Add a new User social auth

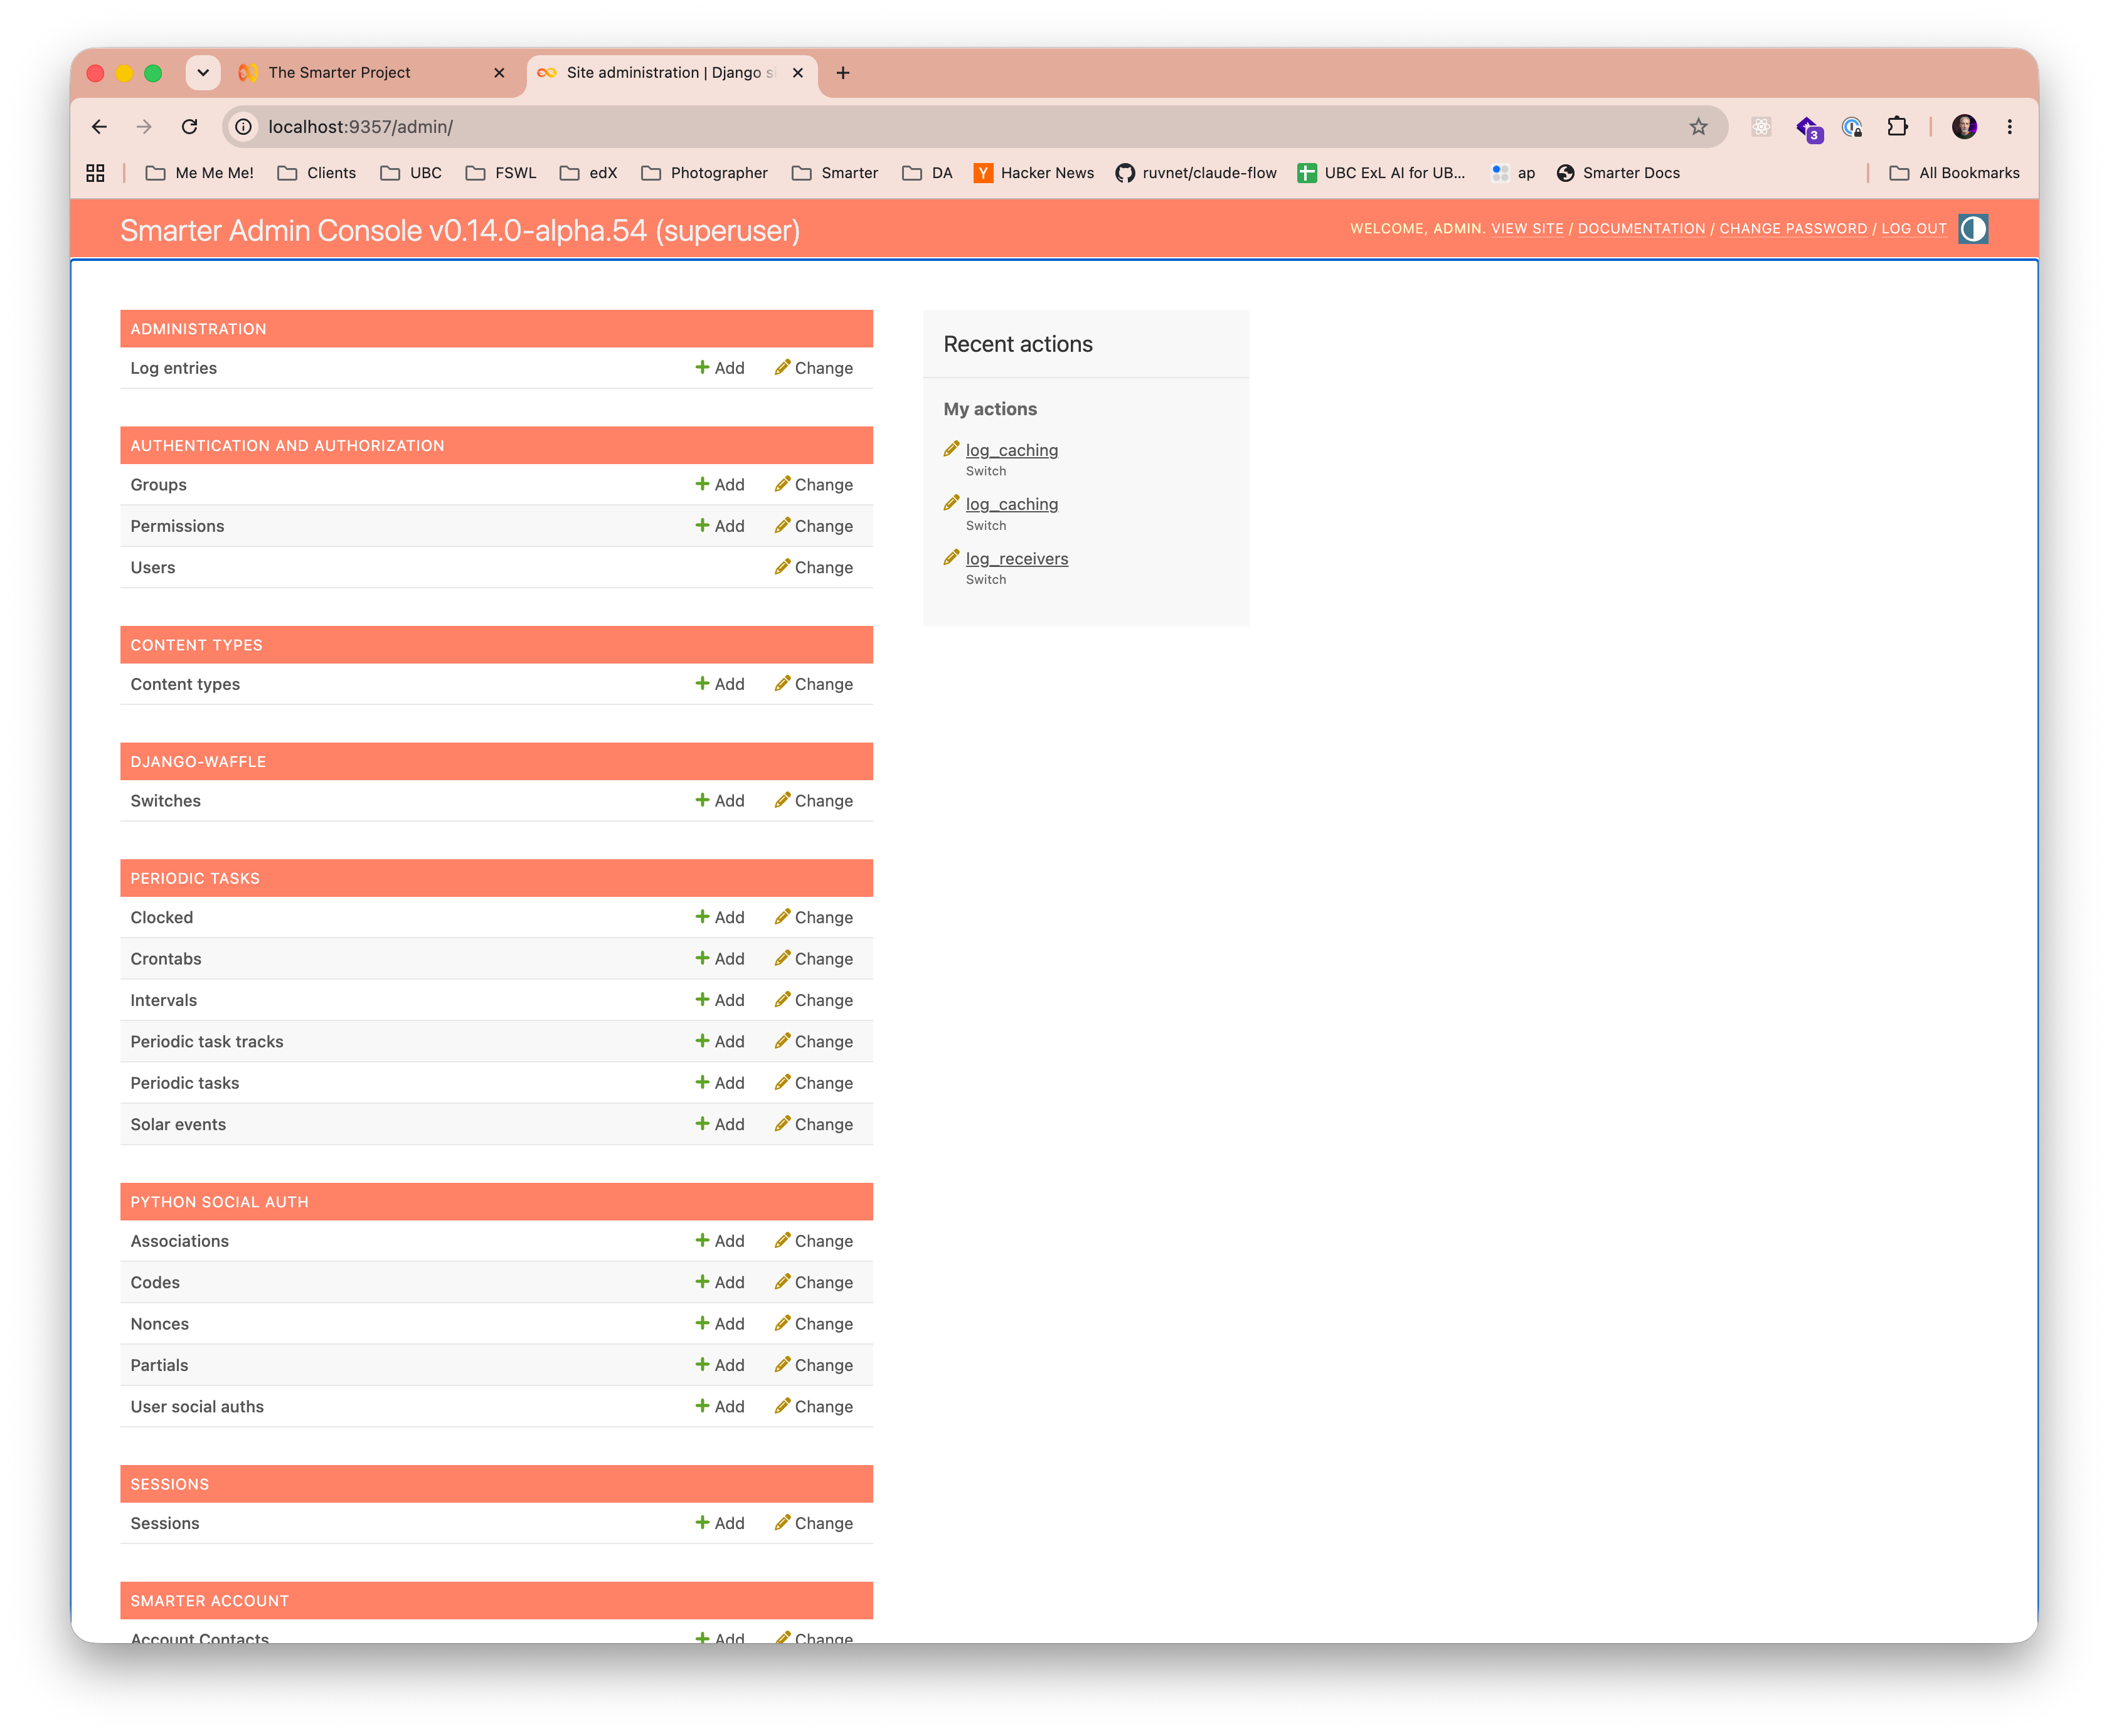(x=720, y=1407)
